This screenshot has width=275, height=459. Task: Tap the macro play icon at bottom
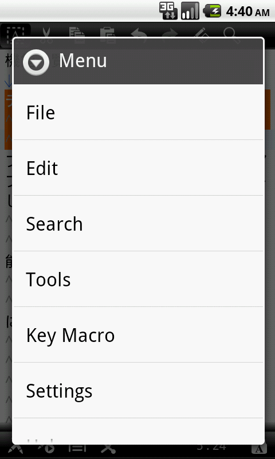coord(46,449)
